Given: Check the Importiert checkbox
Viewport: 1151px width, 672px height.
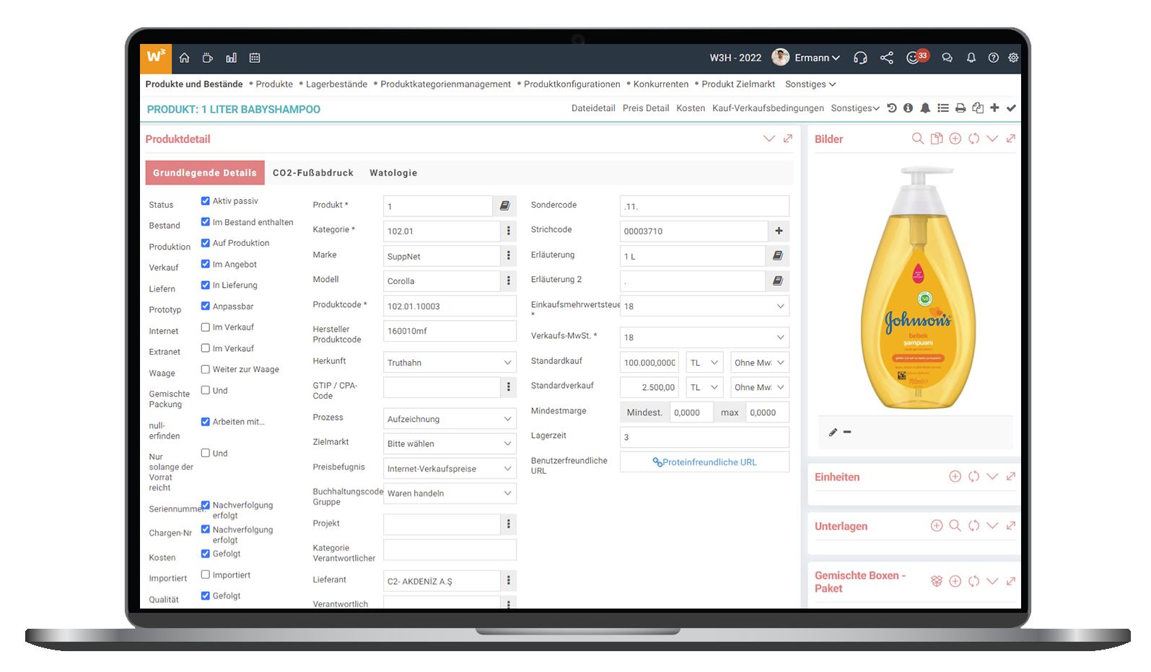Looking at the screenshot, I should click(x=206, y=575).
